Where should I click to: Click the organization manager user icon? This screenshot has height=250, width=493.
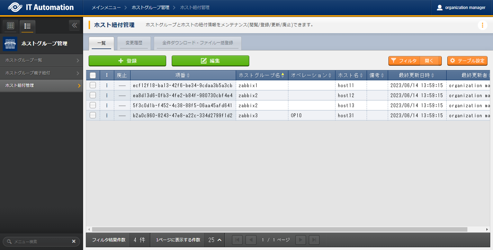point(440,8)
